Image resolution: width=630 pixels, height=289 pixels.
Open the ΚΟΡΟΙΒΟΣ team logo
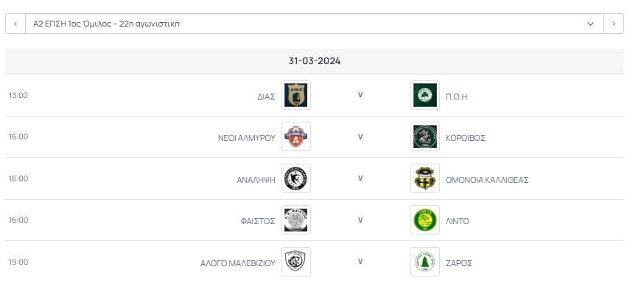point(425,136)
